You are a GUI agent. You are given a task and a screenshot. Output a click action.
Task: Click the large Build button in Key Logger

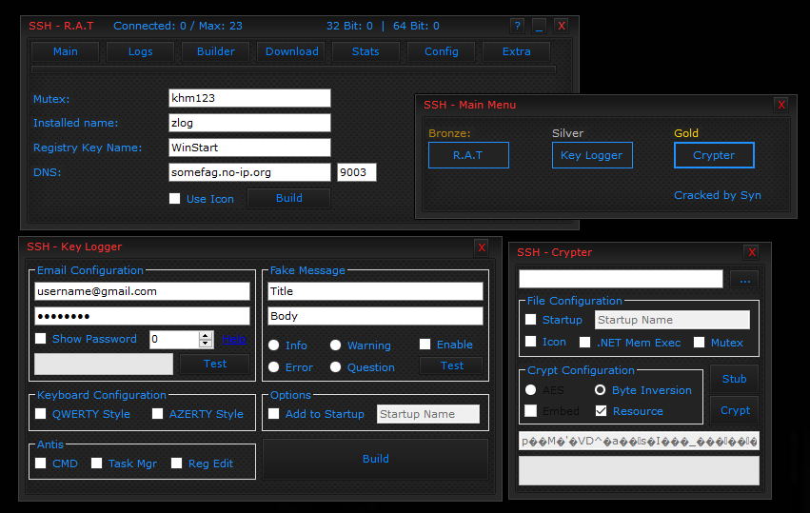[x=376, y=459]
